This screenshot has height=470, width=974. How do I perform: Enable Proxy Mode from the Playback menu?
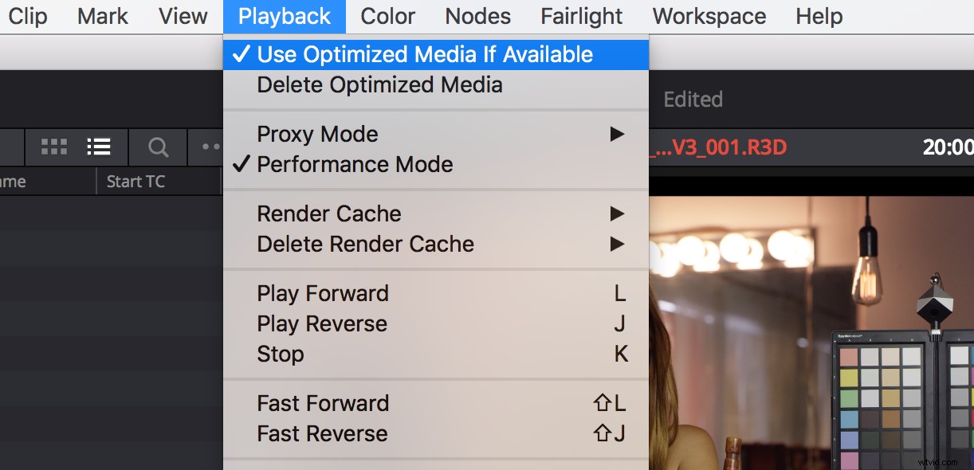[x=317, y=134]
